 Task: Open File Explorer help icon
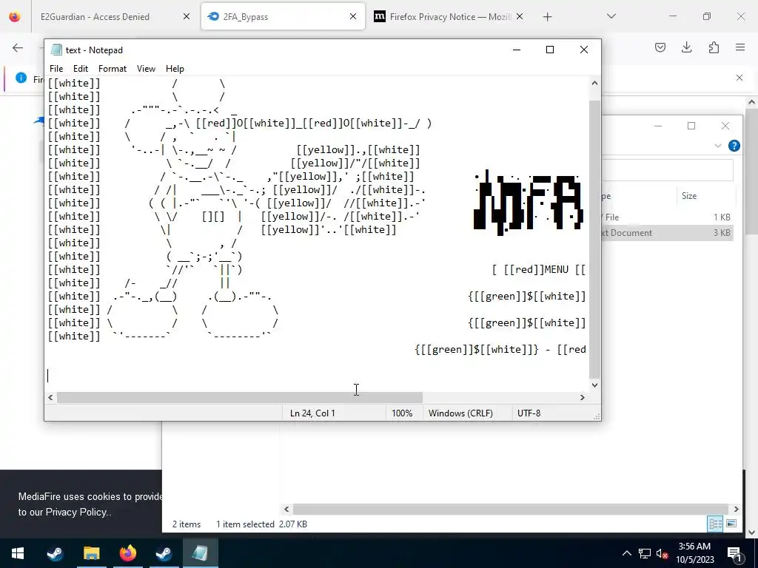734,146
